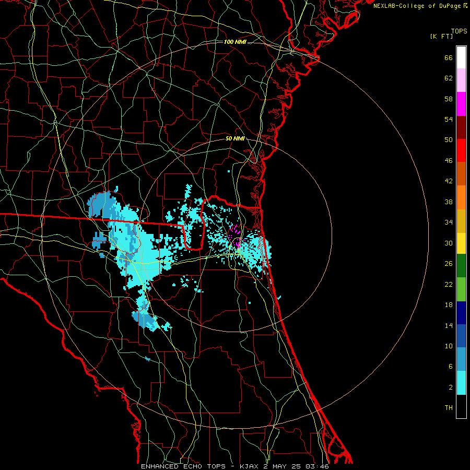This screenshot has height=470, width=470.
Task: Click the 'TOPS' legend title
Action: tap(459, 31)
